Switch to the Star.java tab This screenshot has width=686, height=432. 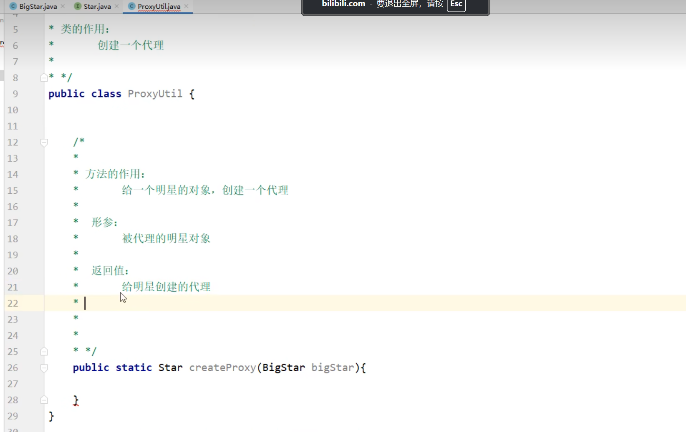click(97, 6)
